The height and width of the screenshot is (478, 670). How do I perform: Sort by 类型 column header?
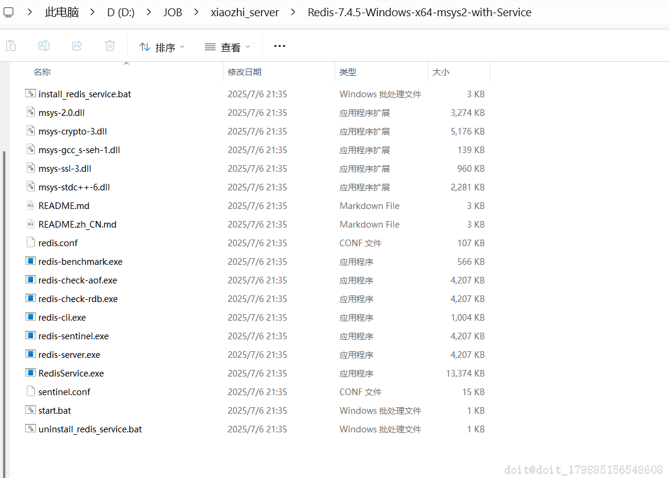point(347,72)
